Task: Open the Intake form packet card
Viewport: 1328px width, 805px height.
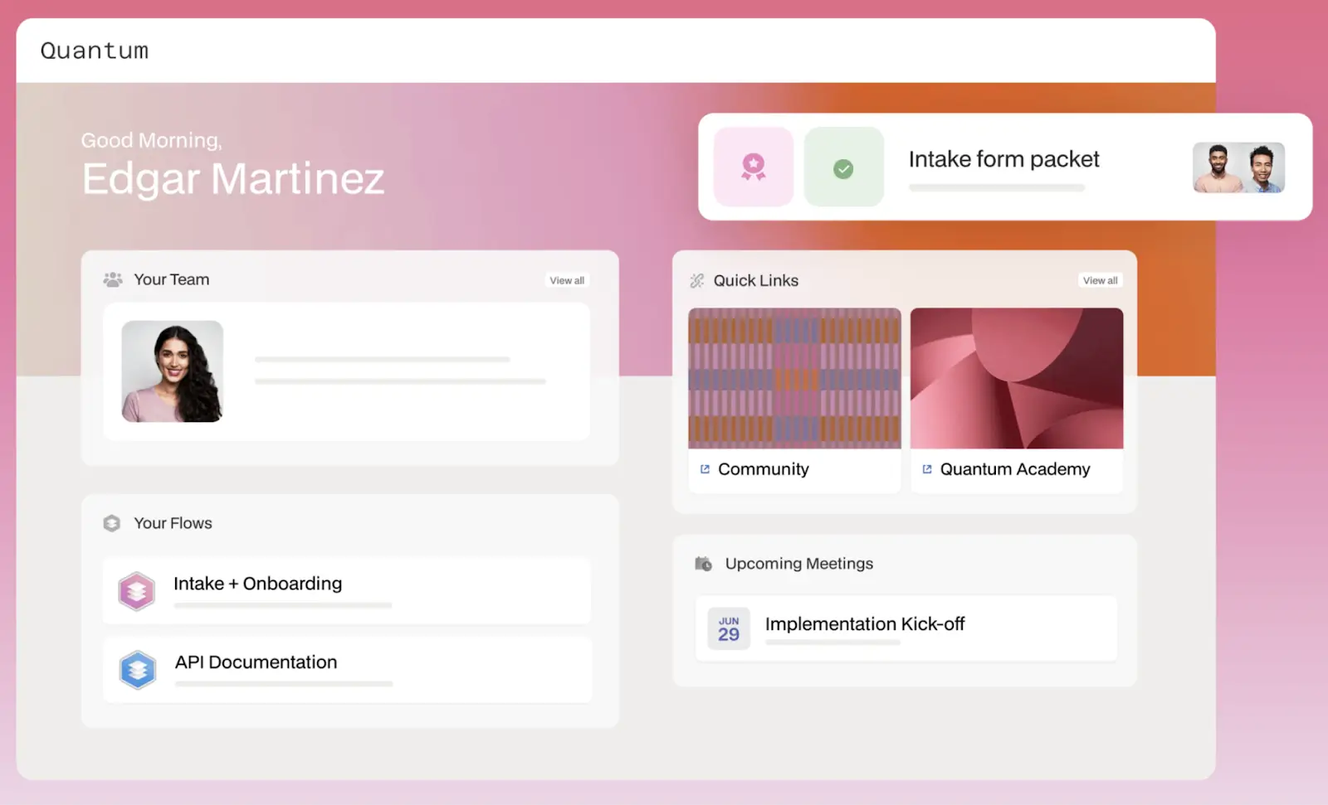Action: [x=1003, y=158]
